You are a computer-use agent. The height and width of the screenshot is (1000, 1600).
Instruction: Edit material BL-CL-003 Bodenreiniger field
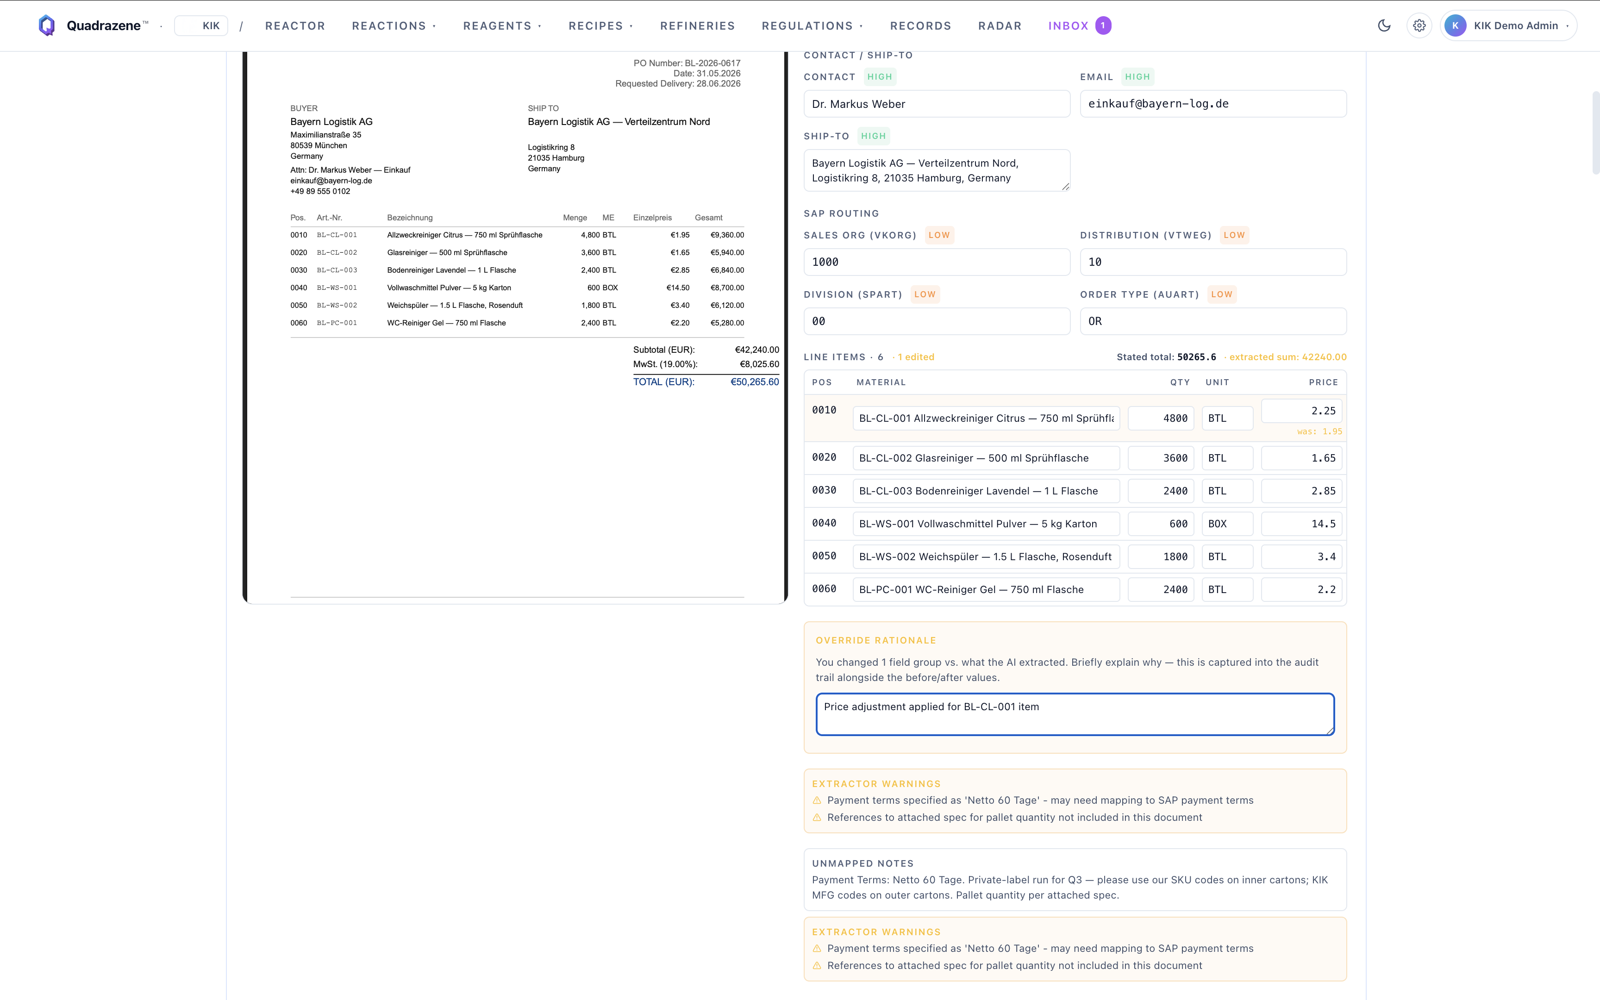[986, 491]
